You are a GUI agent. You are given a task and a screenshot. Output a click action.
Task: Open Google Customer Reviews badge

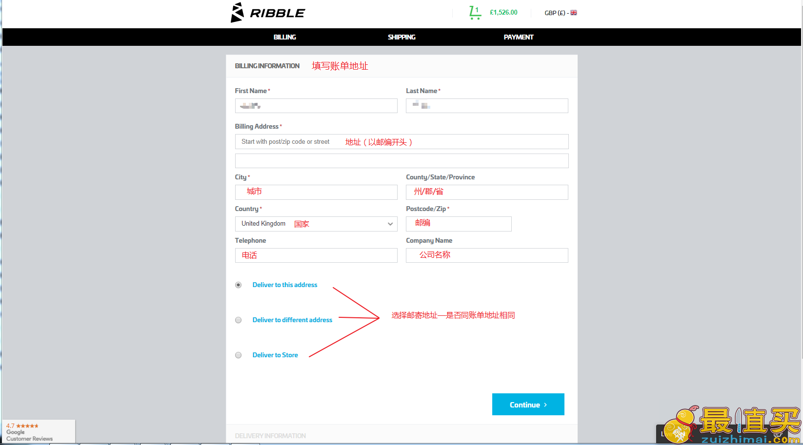point(39,432)
